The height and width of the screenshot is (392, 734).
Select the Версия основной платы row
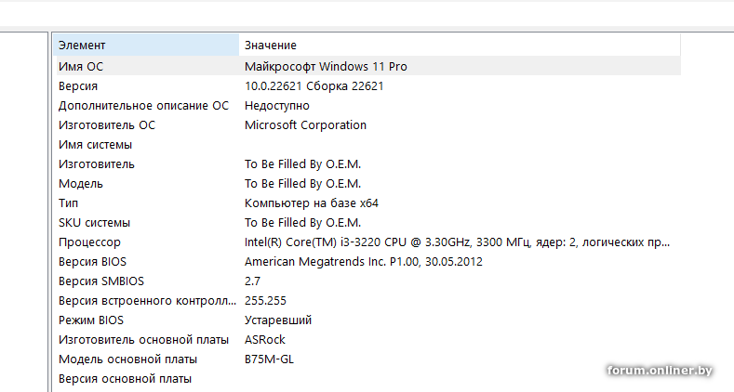click(x=368, y=379)
